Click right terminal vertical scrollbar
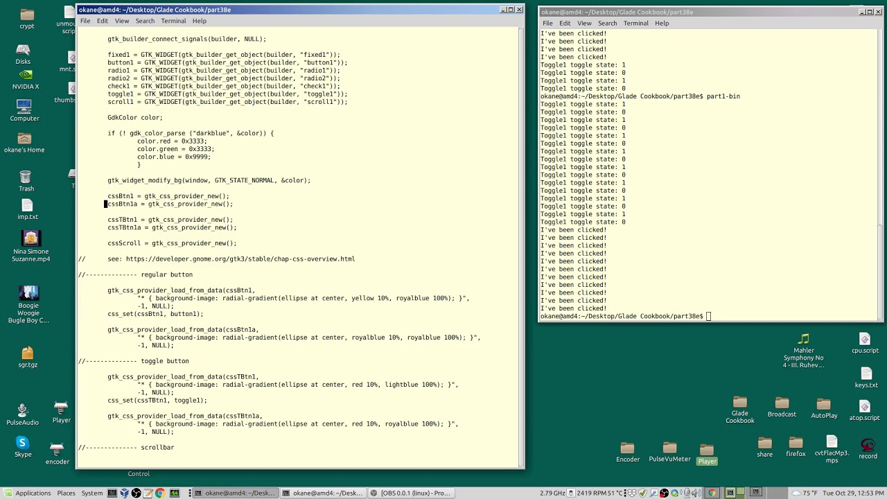This screenshot has height=499, width=887. coord(880,173)
